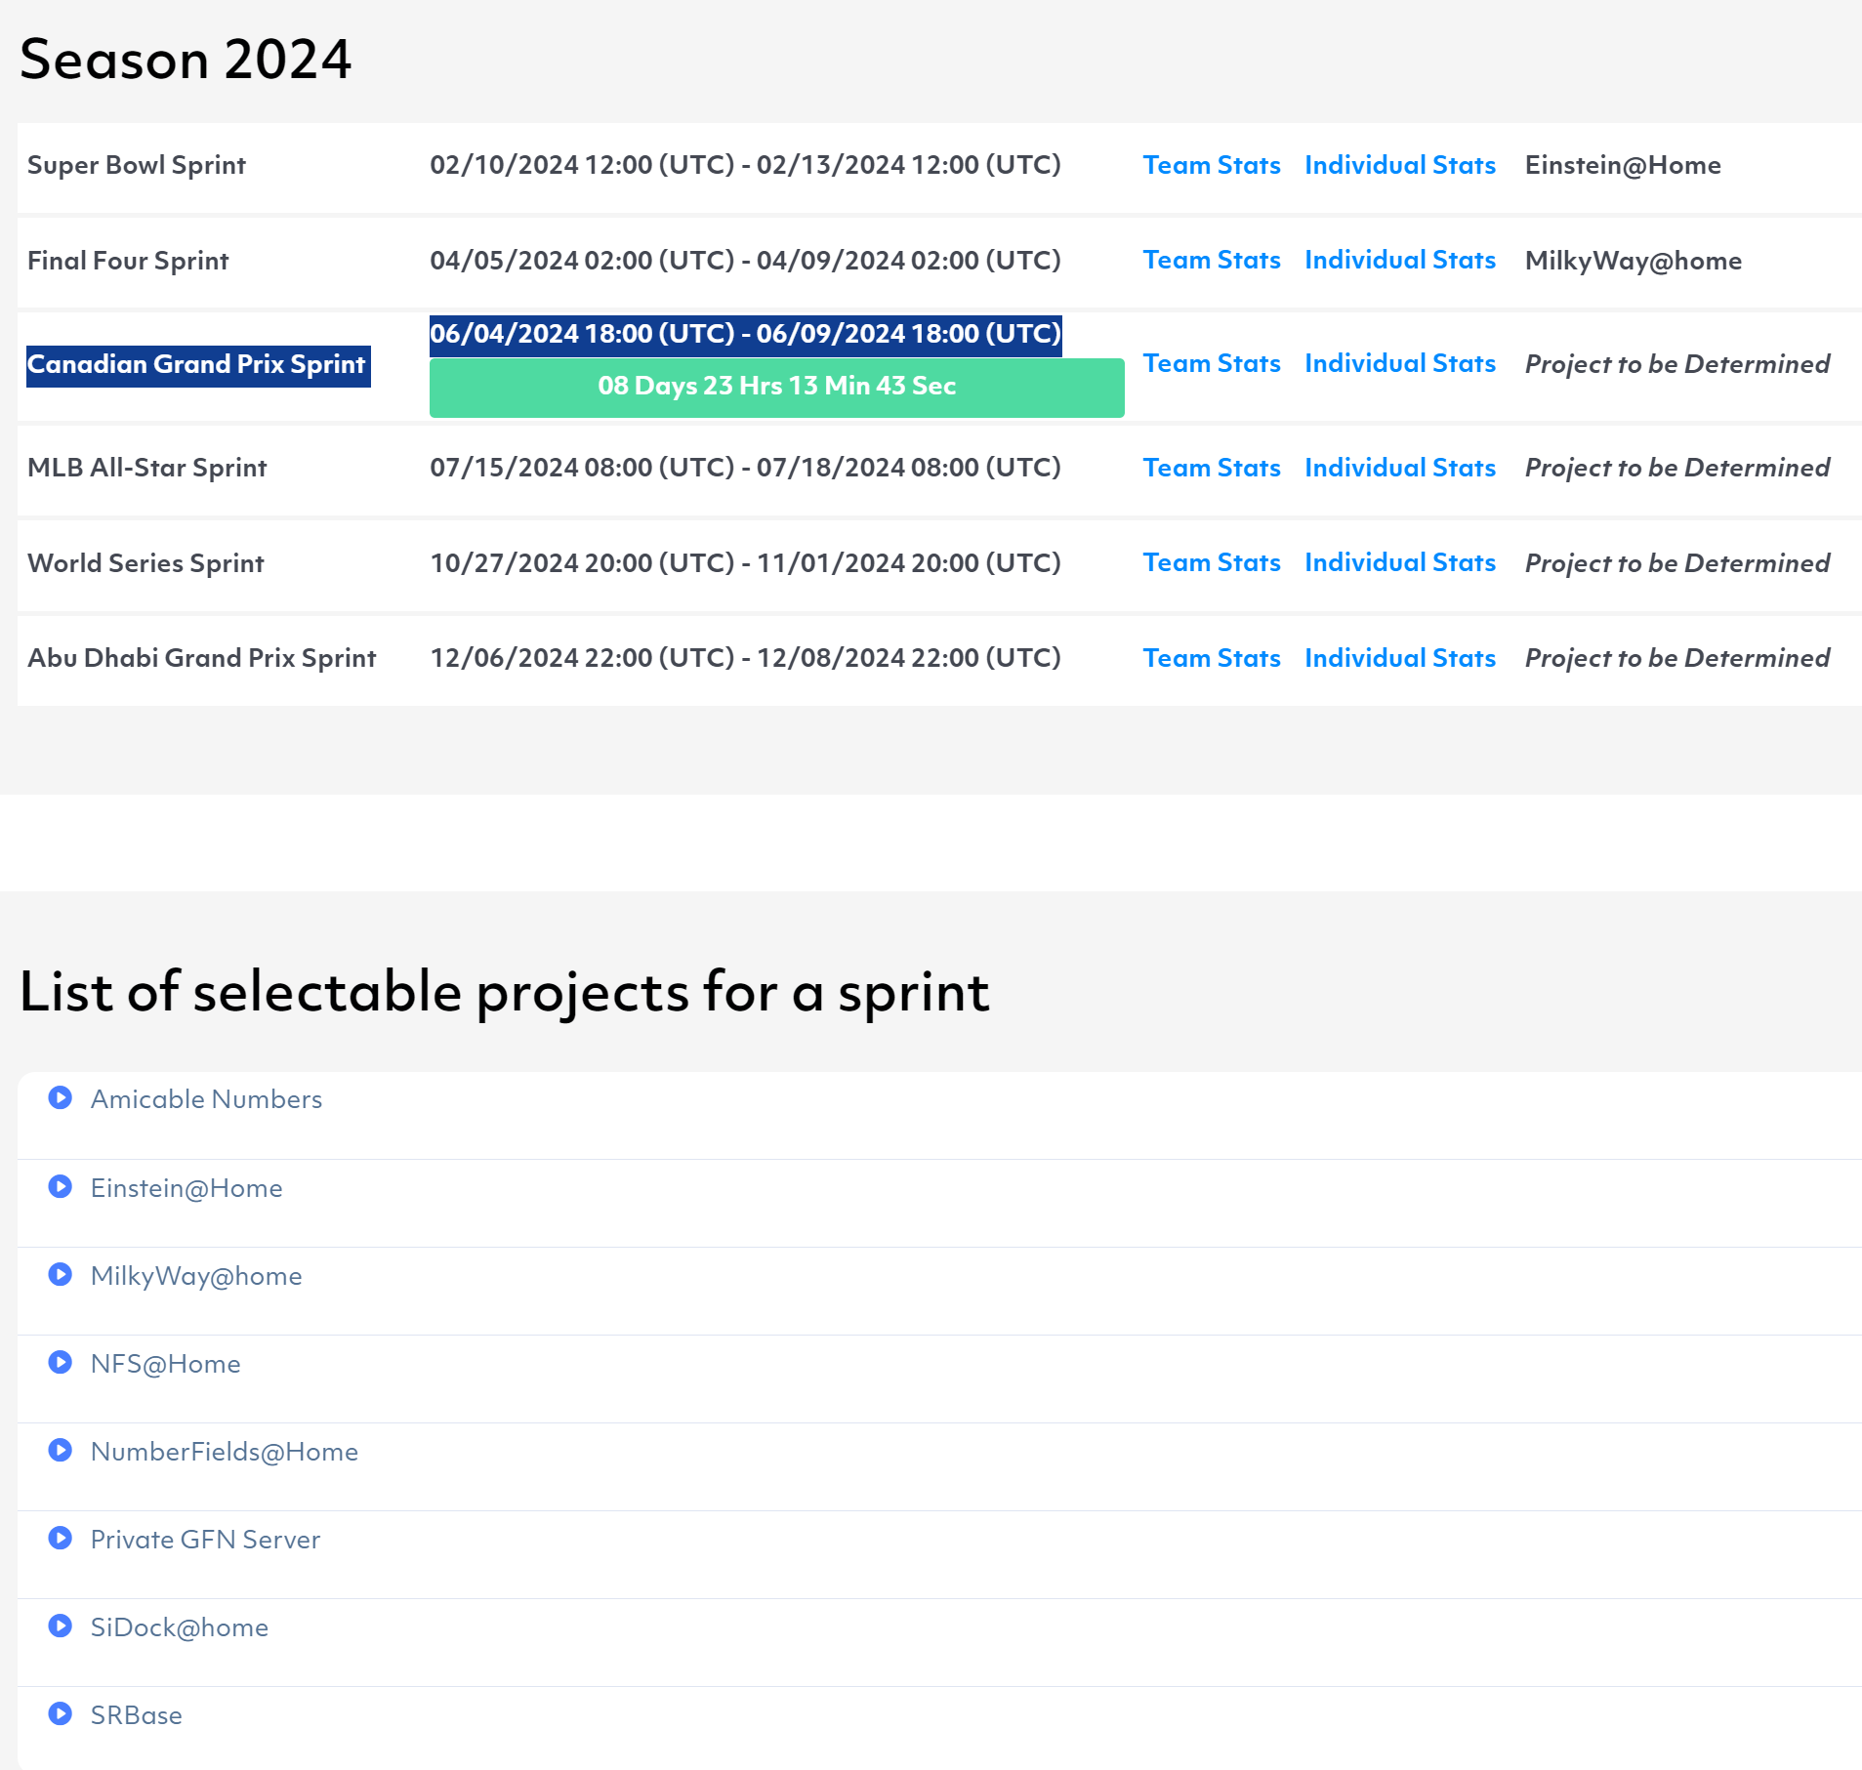
Task: Expand the SiDock@home project entry
Action: pos(179,1627)
